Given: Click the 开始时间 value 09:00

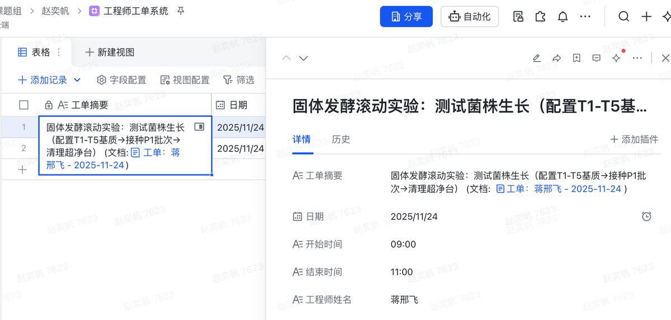Looking at the screenshot, I should click(x=403, y=244).
